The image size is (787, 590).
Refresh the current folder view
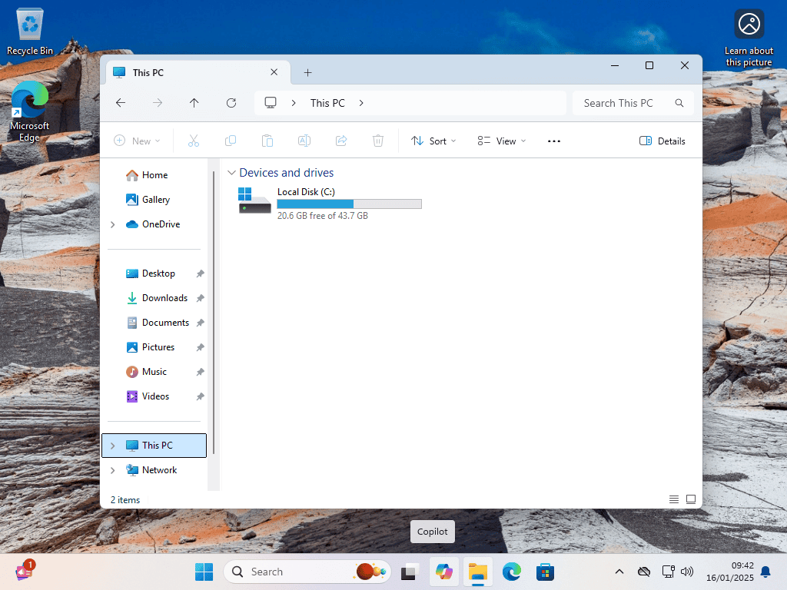tap(231, 102)
